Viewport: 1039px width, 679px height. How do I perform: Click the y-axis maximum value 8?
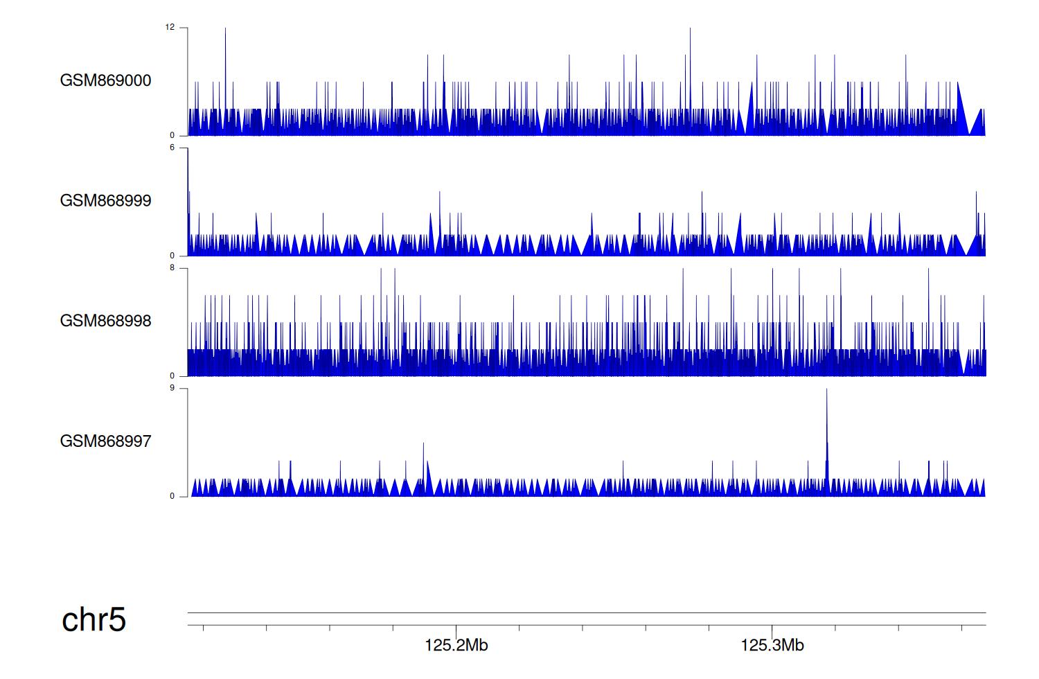click(x=172, y=268)
